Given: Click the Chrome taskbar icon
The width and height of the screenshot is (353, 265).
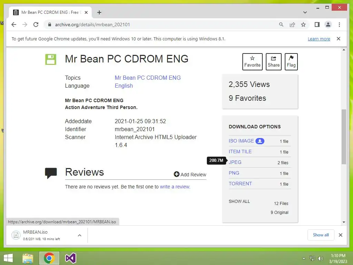Looking at the screenshot, I should 49,258.
